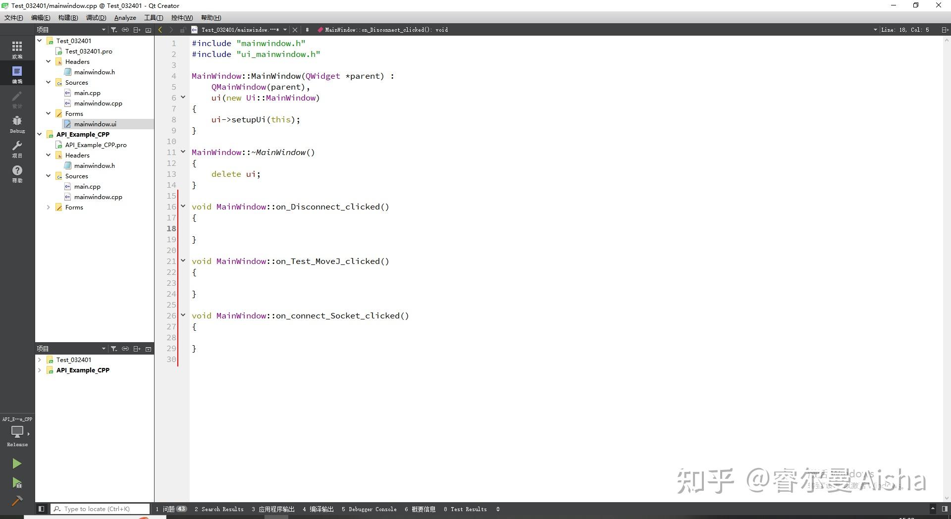Click the locator magnifier icon
The image size is (951, 519).
click(57, 509)
